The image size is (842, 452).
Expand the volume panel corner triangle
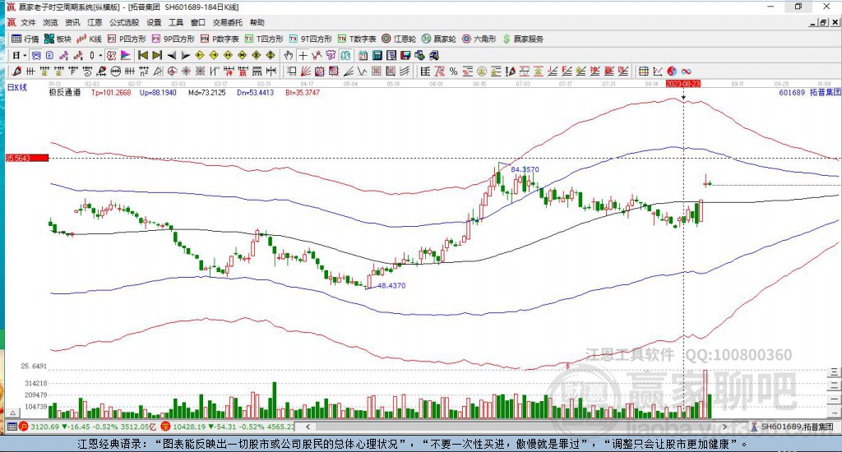[x=12, y=413]
